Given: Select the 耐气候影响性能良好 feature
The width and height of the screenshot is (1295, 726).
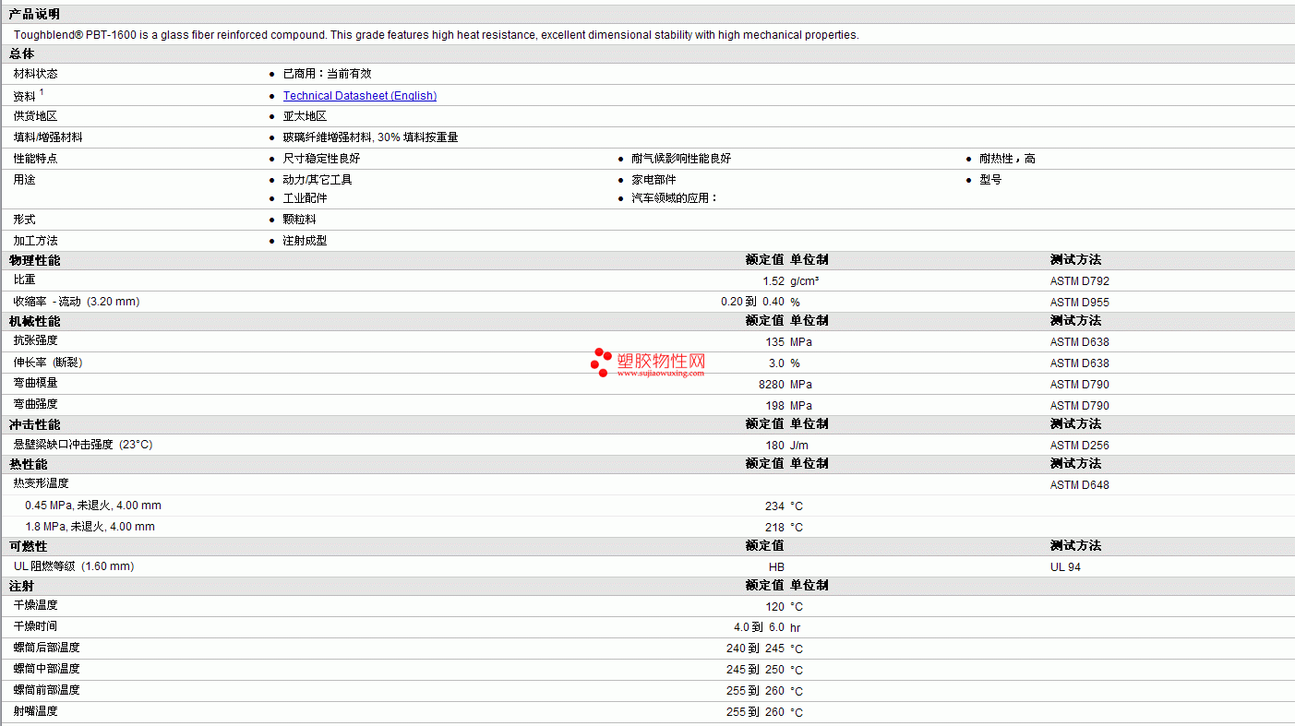Looking at the screenshot, I should [x=681, y=159].
